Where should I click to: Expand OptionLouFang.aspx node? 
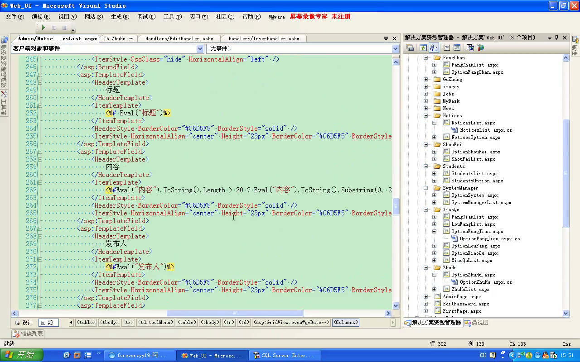(434, 246)
